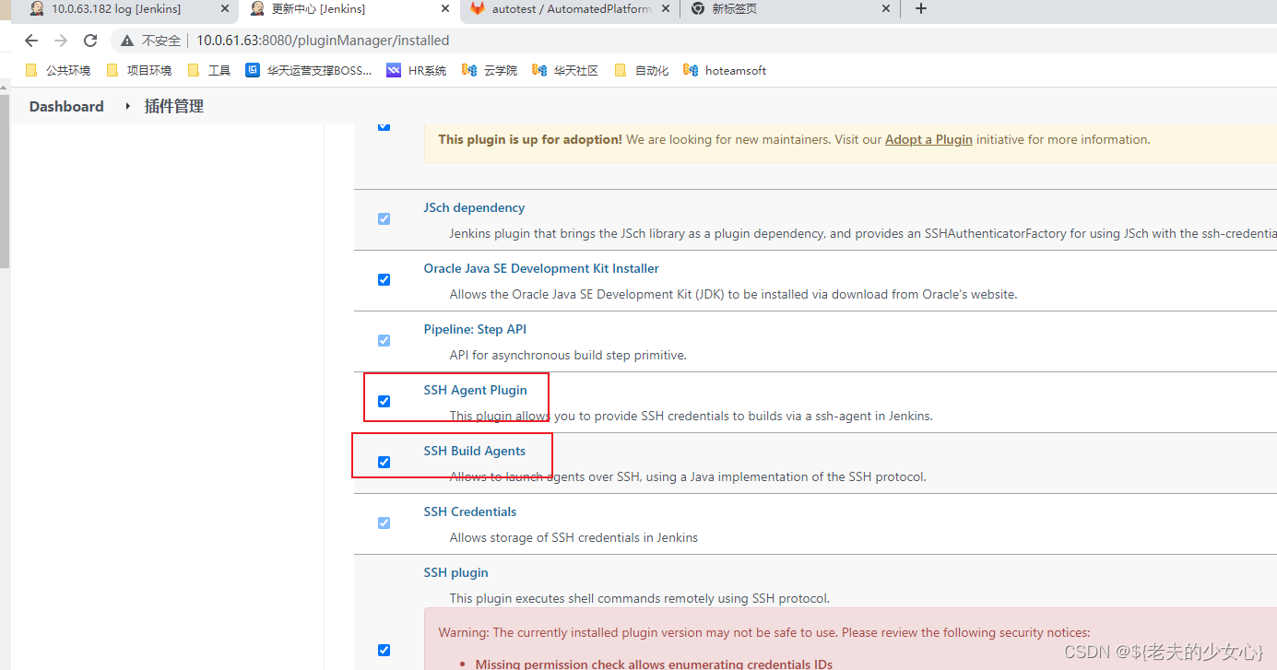Screen dimensions: 1277x670
Task: Open the Pipeline: Step API link
Action: (x=475, y=330)
